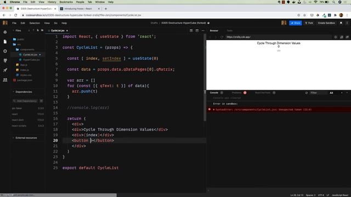Go back in the preview browser
The width and height of the screenshot is (351, 197).
pyautogui.click(x=211, y=37)
